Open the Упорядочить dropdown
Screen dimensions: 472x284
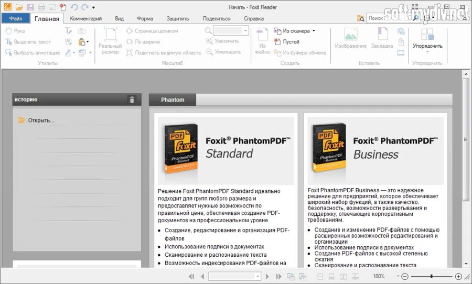(x=427, y=41)
